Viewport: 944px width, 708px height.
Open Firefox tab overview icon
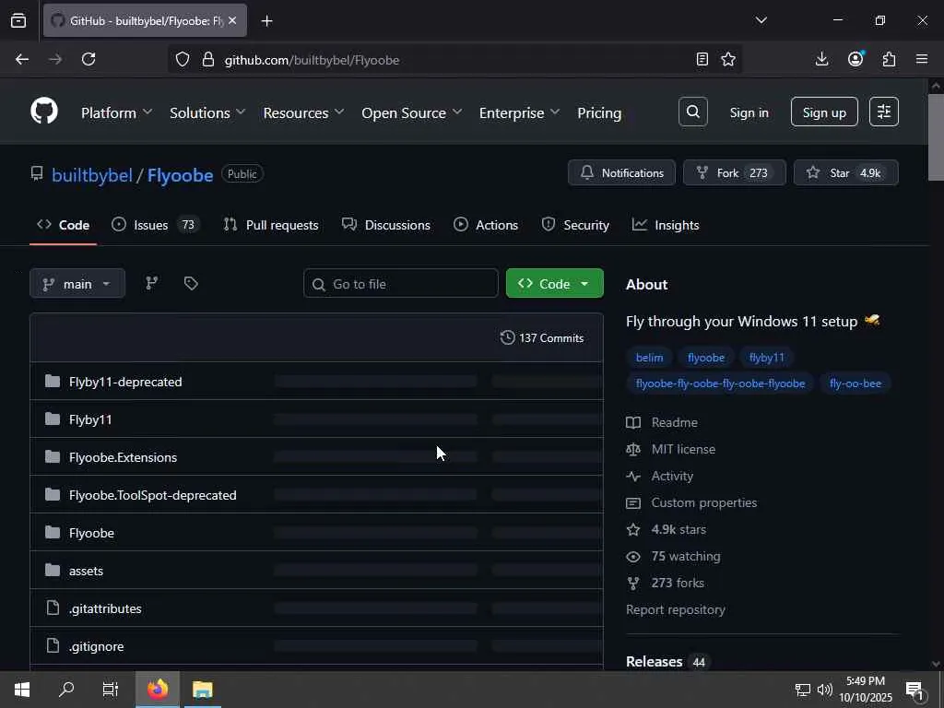[x=18, y=20]
